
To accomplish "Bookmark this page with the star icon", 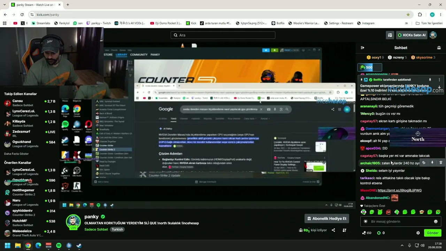I will point(408,15).
